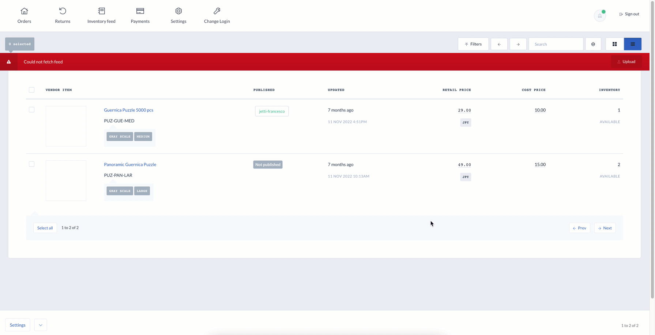Open the Filters panel

coord(473,44)
